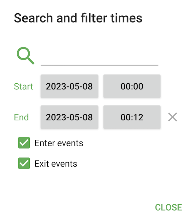The width and height of the screenshot is (196, 222).
Task: Toggle the checkmark box beside Enter events
Action: click(24, 143)
